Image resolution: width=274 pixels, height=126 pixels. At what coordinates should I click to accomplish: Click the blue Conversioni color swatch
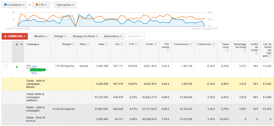[5, 5]
